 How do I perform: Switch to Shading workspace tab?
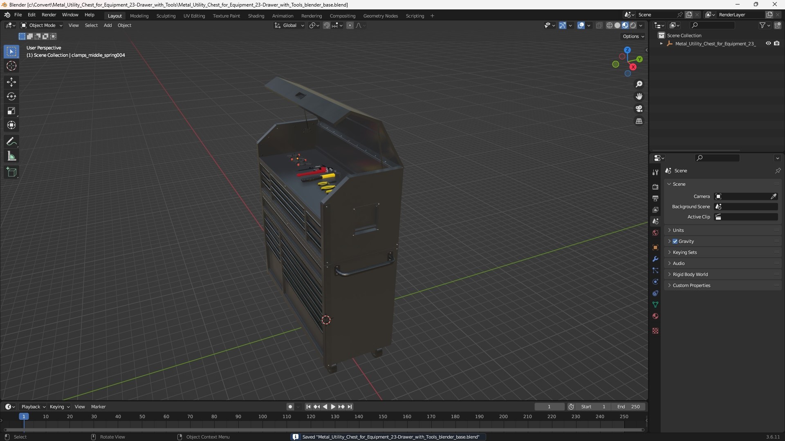coord(256,16)
